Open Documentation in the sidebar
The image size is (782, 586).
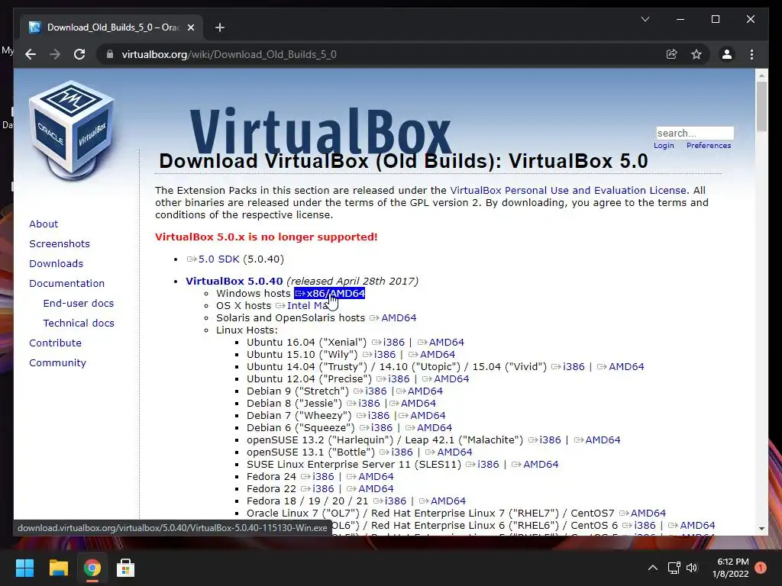67,284
